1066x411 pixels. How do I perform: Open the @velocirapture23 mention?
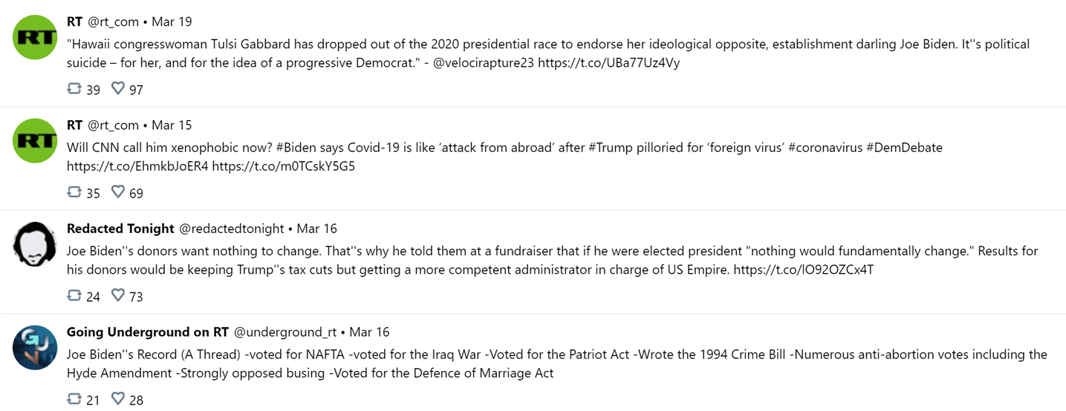coord(484,63)
